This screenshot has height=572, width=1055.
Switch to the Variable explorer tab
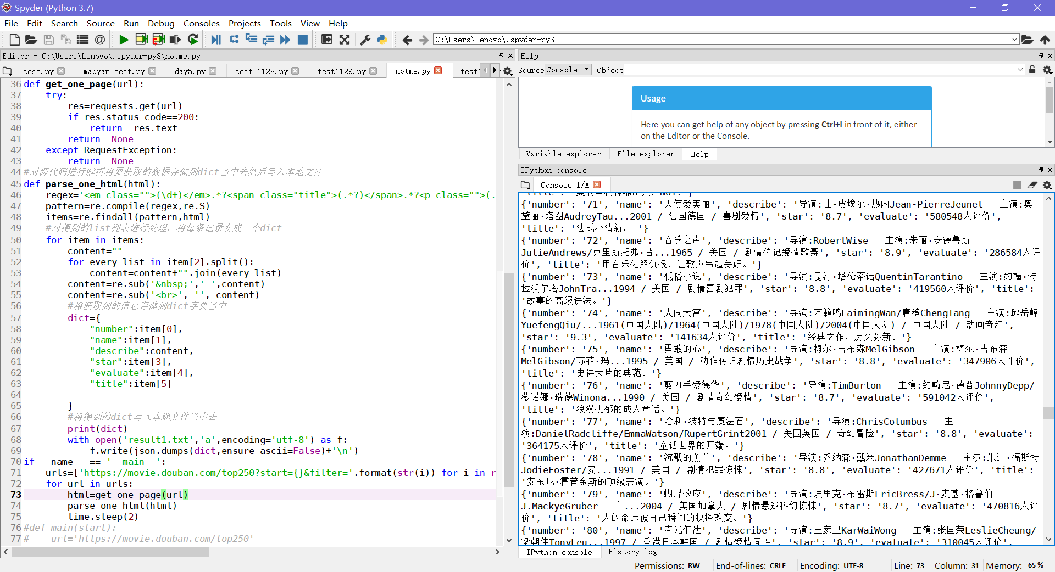pyautogui.click(x=564, y=154)
